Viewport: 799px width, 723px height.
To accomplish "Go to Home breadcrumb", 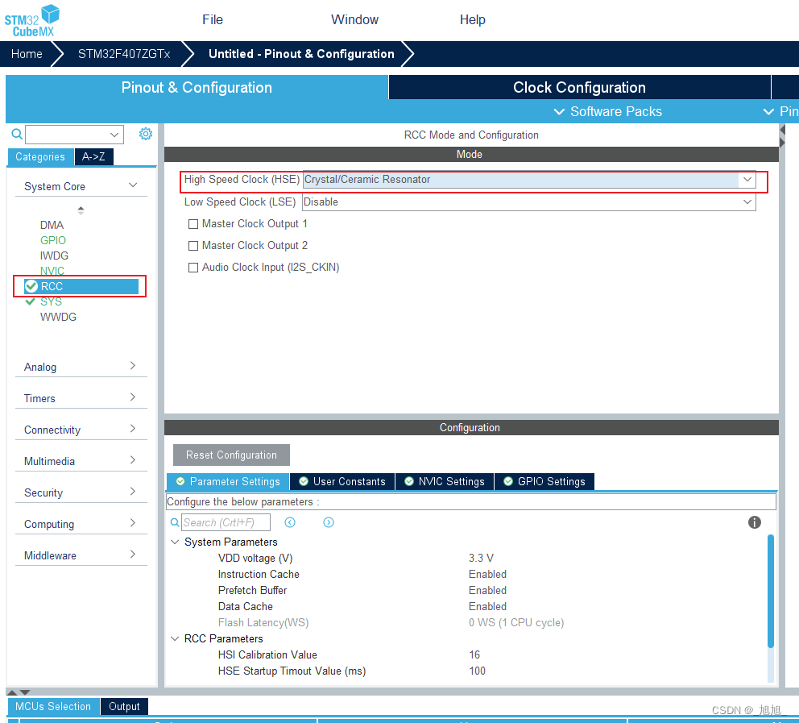I will click(x=27, y=54).
